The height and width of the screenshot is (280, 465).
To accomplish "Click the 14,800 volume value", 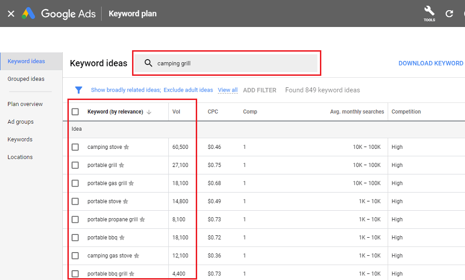I will (180, 201).
